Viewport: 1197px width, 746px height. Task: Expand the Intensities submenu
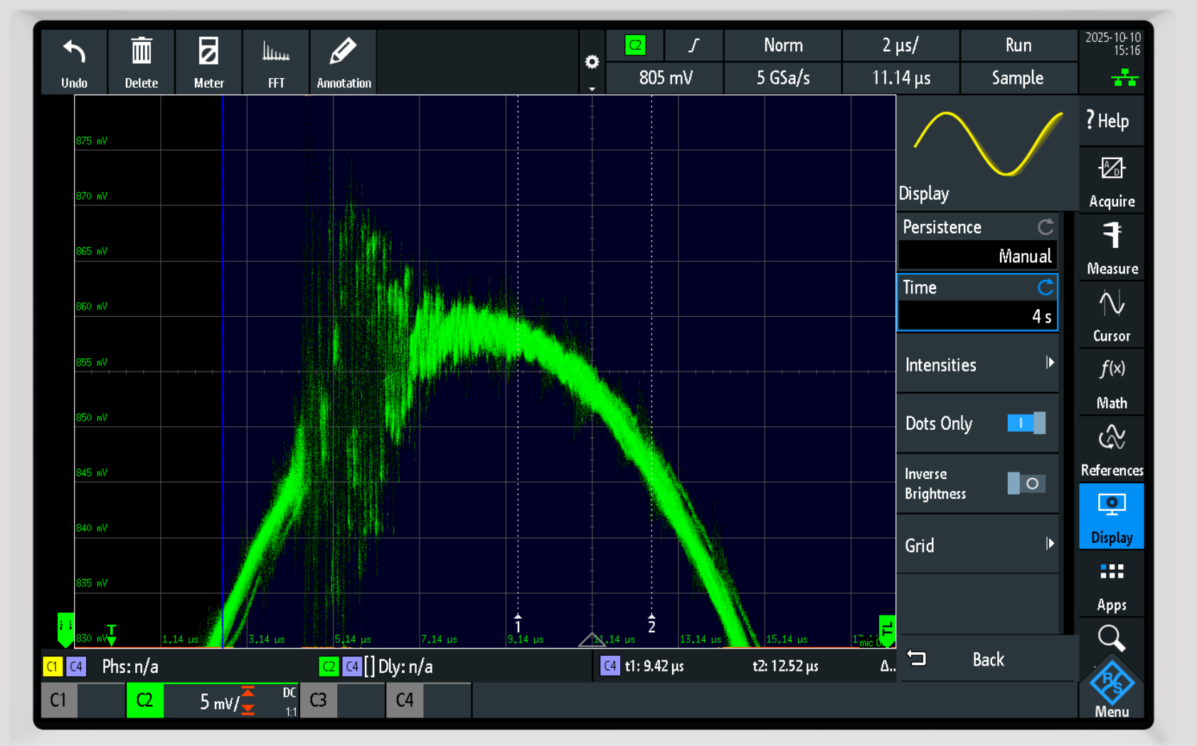[x=977, y=364]
